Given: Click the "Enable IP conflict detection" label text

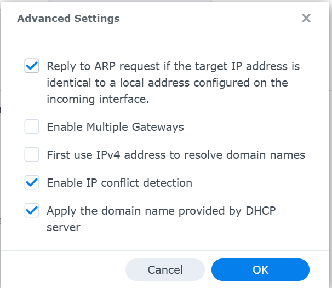Looking at the screenshot, I should [119, 183].
